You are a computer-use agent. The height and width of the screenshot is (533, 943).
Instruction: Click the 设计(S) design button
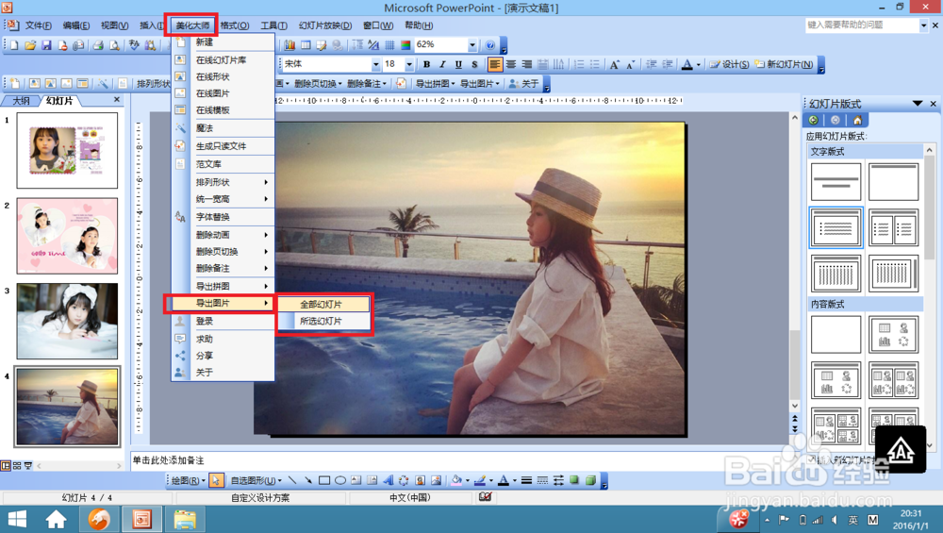pyautogui.click(x=730, y=64)
